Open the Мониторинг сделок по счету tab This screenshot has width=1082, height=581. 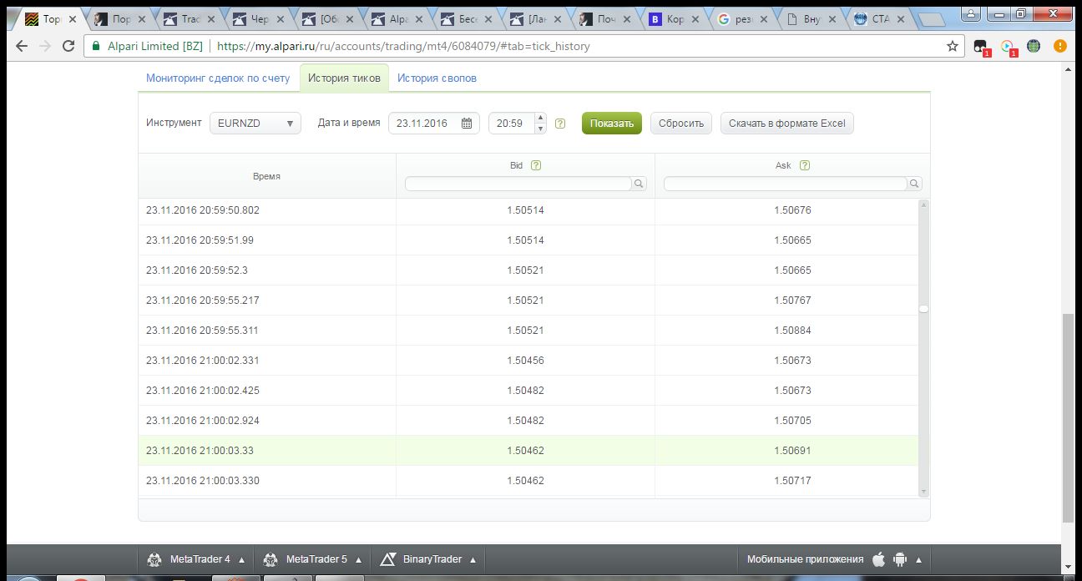pyautogui.click(x=218, y=78)
